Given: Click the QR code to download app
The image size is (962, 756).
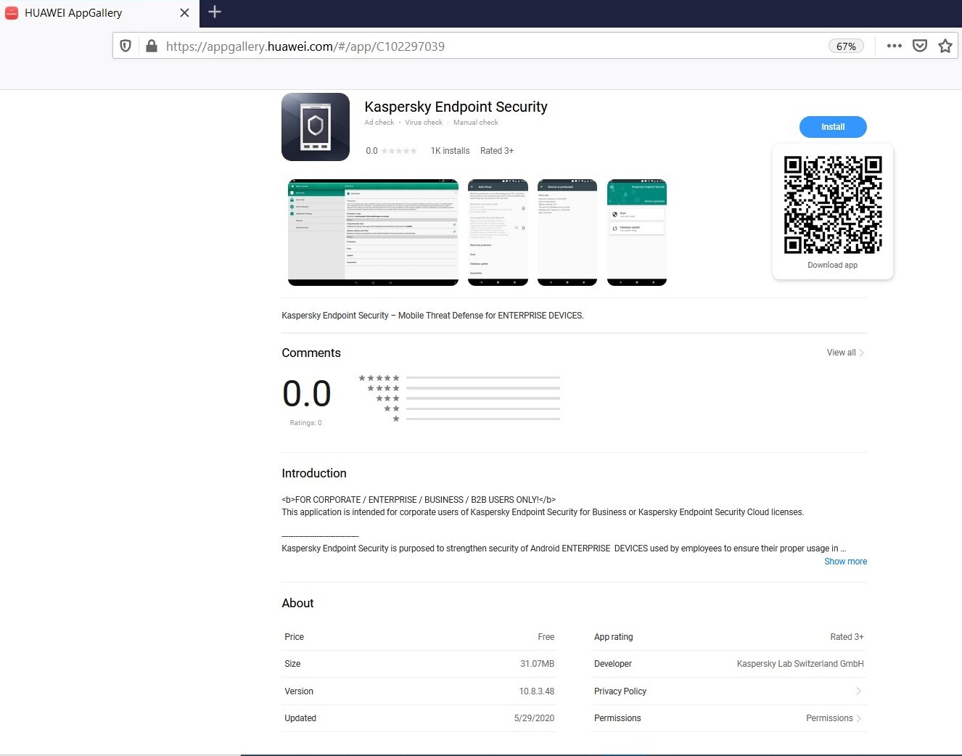Looking at the screenshot, I should click(x=833, y=205).
